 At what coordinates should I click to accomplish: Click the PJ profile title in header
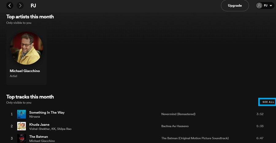[33, 5]
